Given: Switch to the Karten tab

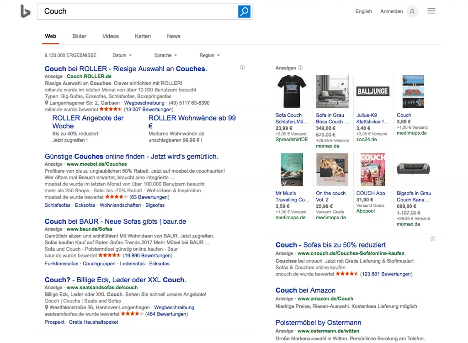Looking at the screenshot, I should tap(143, 36).
